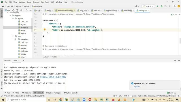Click the UTF-8 encoding indicator
The height and width of the screenshot is (102, 181).
coord(126,96)
